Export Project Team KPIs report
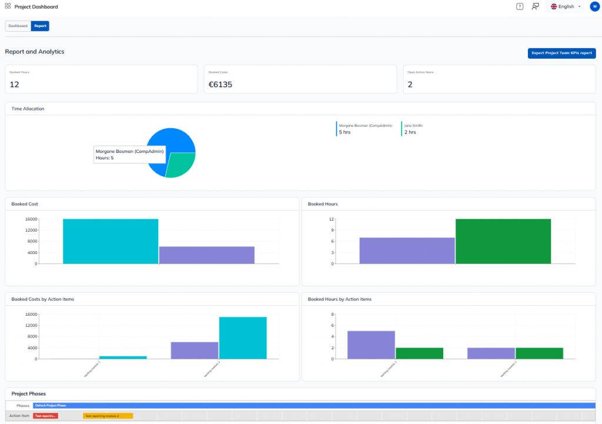This screenshot has width=602, height=424. click(561, 53)
